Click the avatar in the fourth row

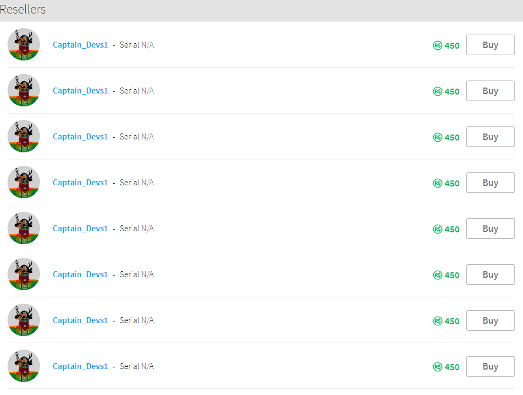tap(24, 182)
